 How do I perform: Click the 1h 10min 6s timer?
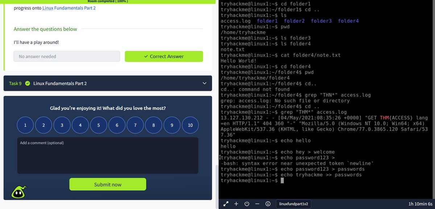[x=420, y=204]
